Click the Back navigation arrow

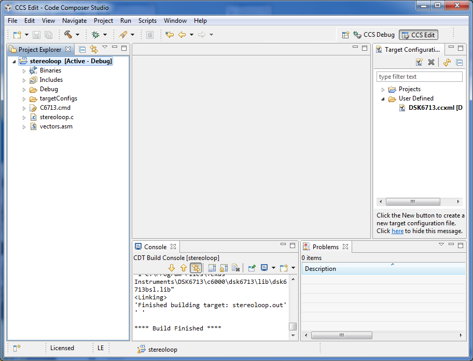(x=182, y=35)
